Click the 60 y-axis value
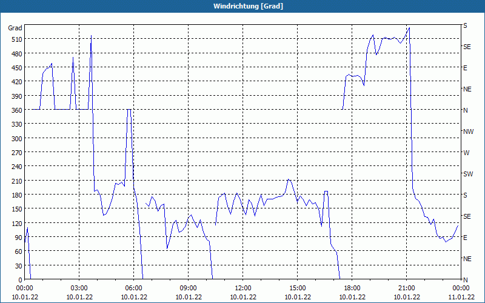 coord(19,251)
